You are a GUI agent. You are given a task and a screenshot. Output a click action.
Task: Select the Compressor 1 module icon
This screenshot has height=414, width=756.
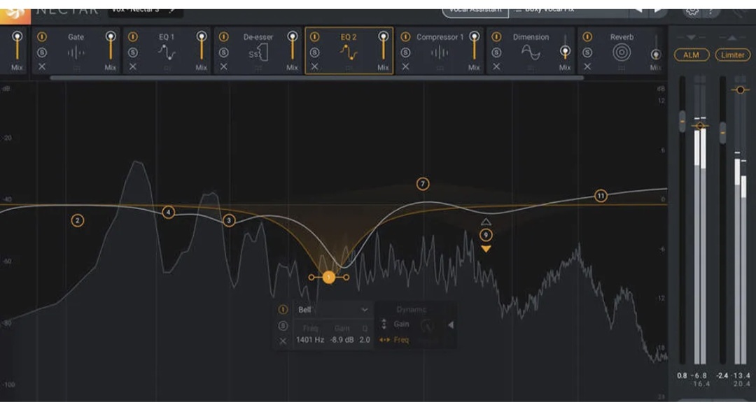pos(440,52)
